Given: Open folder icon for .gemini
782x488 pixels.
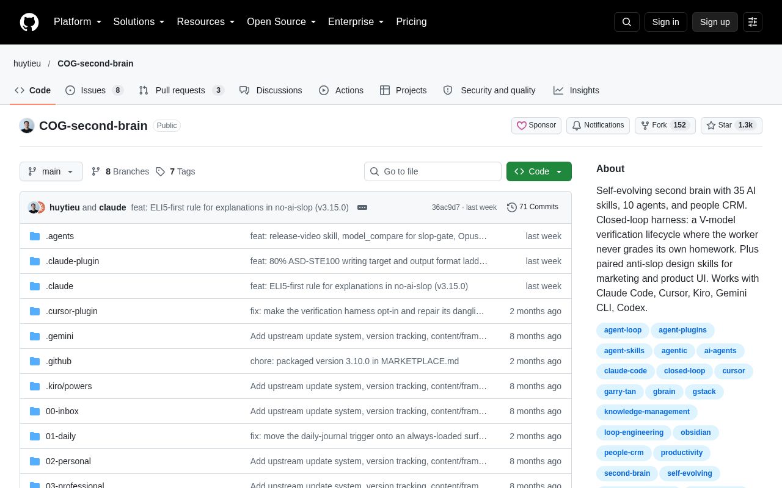Looking at the screenshot, I should point(35,336).
